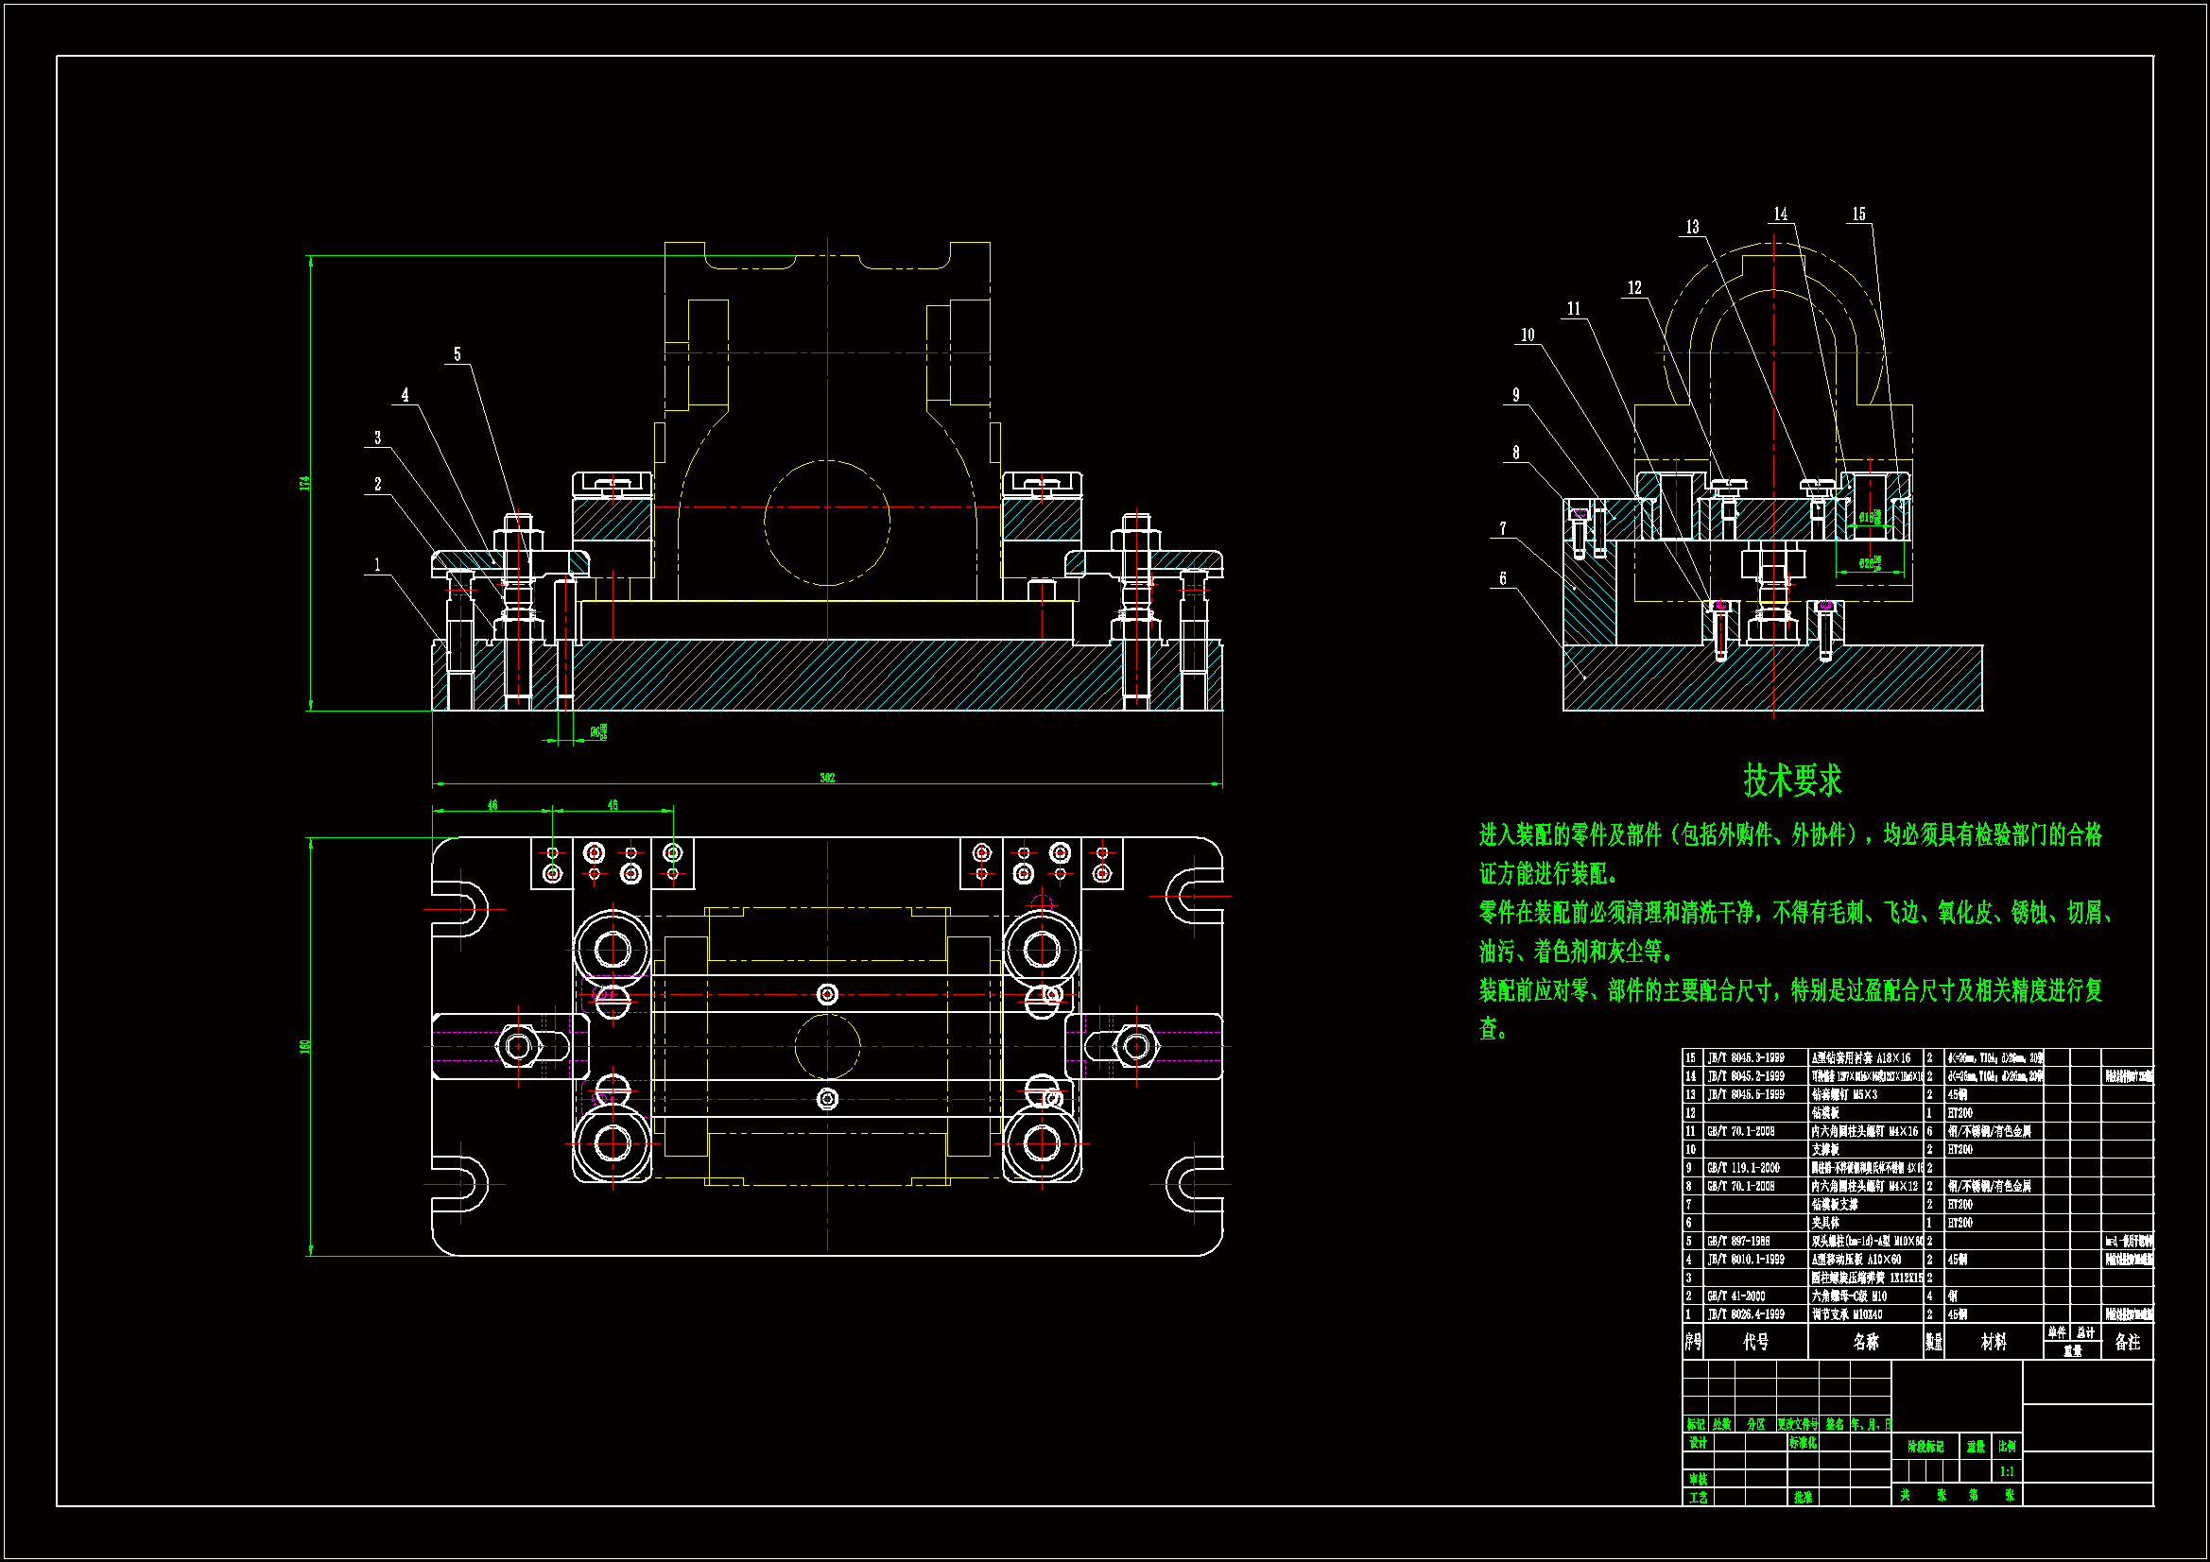Click the 备注 column header in the parts list

(x=2127, y=1342)
